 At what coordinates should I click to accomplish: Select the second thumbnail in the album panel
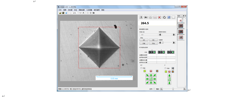click(181, 26)
